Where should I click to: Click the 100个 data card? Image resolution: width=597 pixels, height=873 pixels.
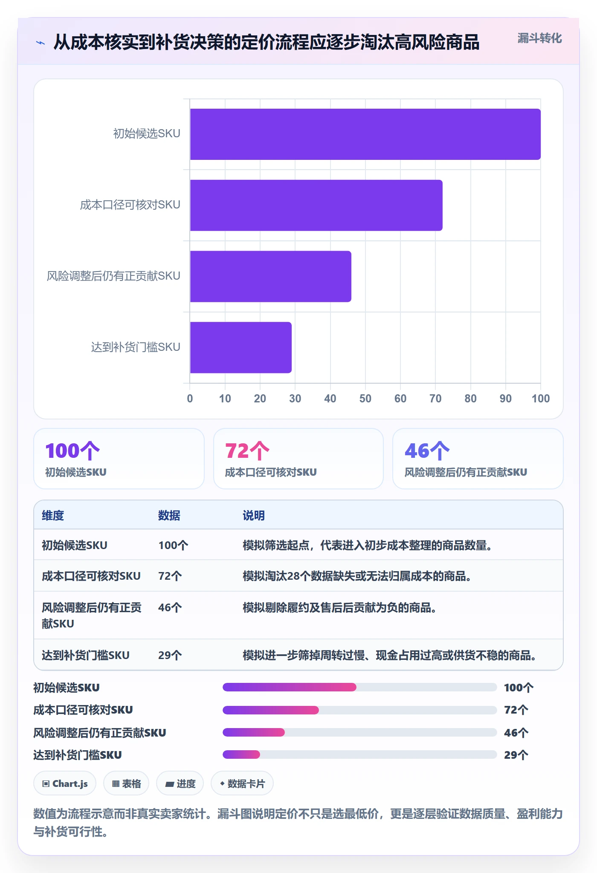pos(119,459)
